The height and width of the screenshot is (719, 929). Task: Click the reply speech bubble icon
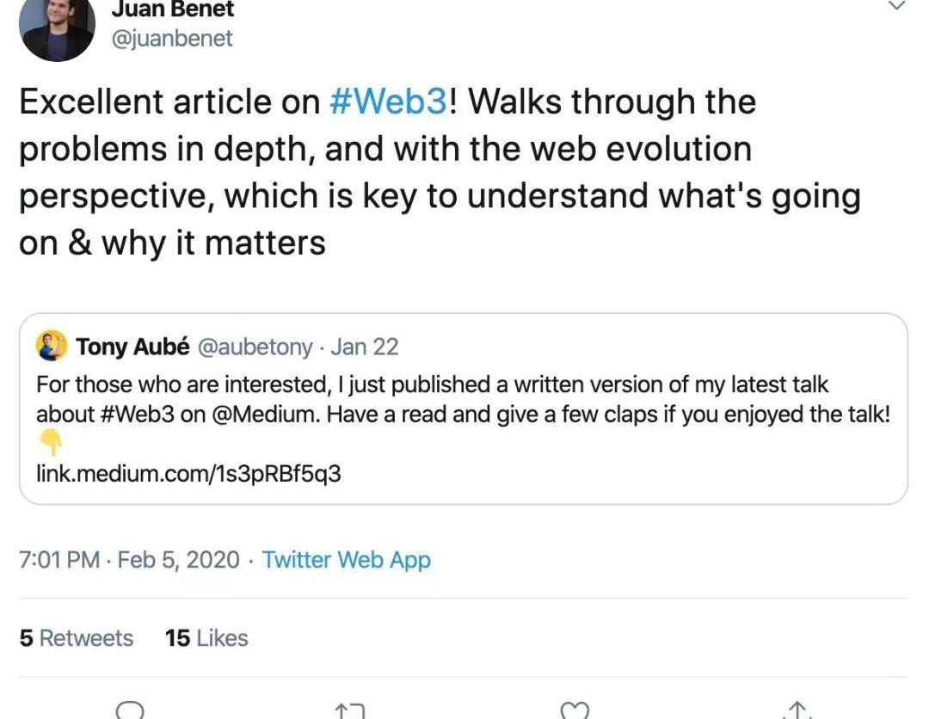point(130,710)
